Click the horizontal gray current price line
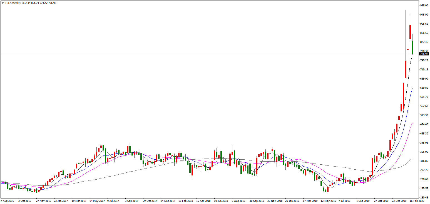430x204 pixels. (195, 54)
